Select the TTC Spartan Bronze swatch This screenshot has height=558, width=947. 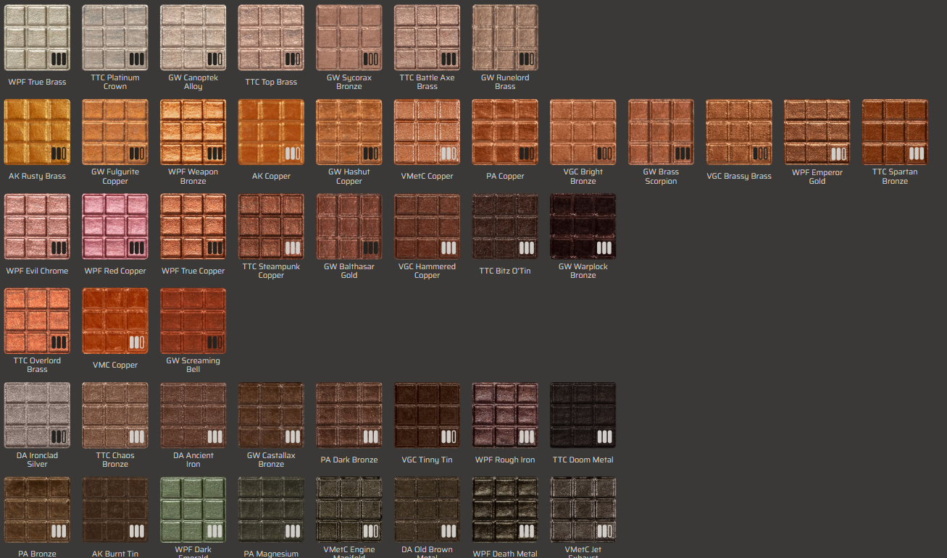tap(896, 132)
